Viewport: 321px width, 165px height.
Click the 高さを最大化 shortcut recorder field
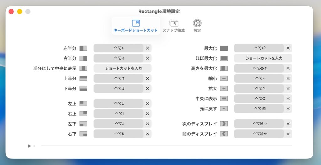pyautogui.click(x=259, y=68)
